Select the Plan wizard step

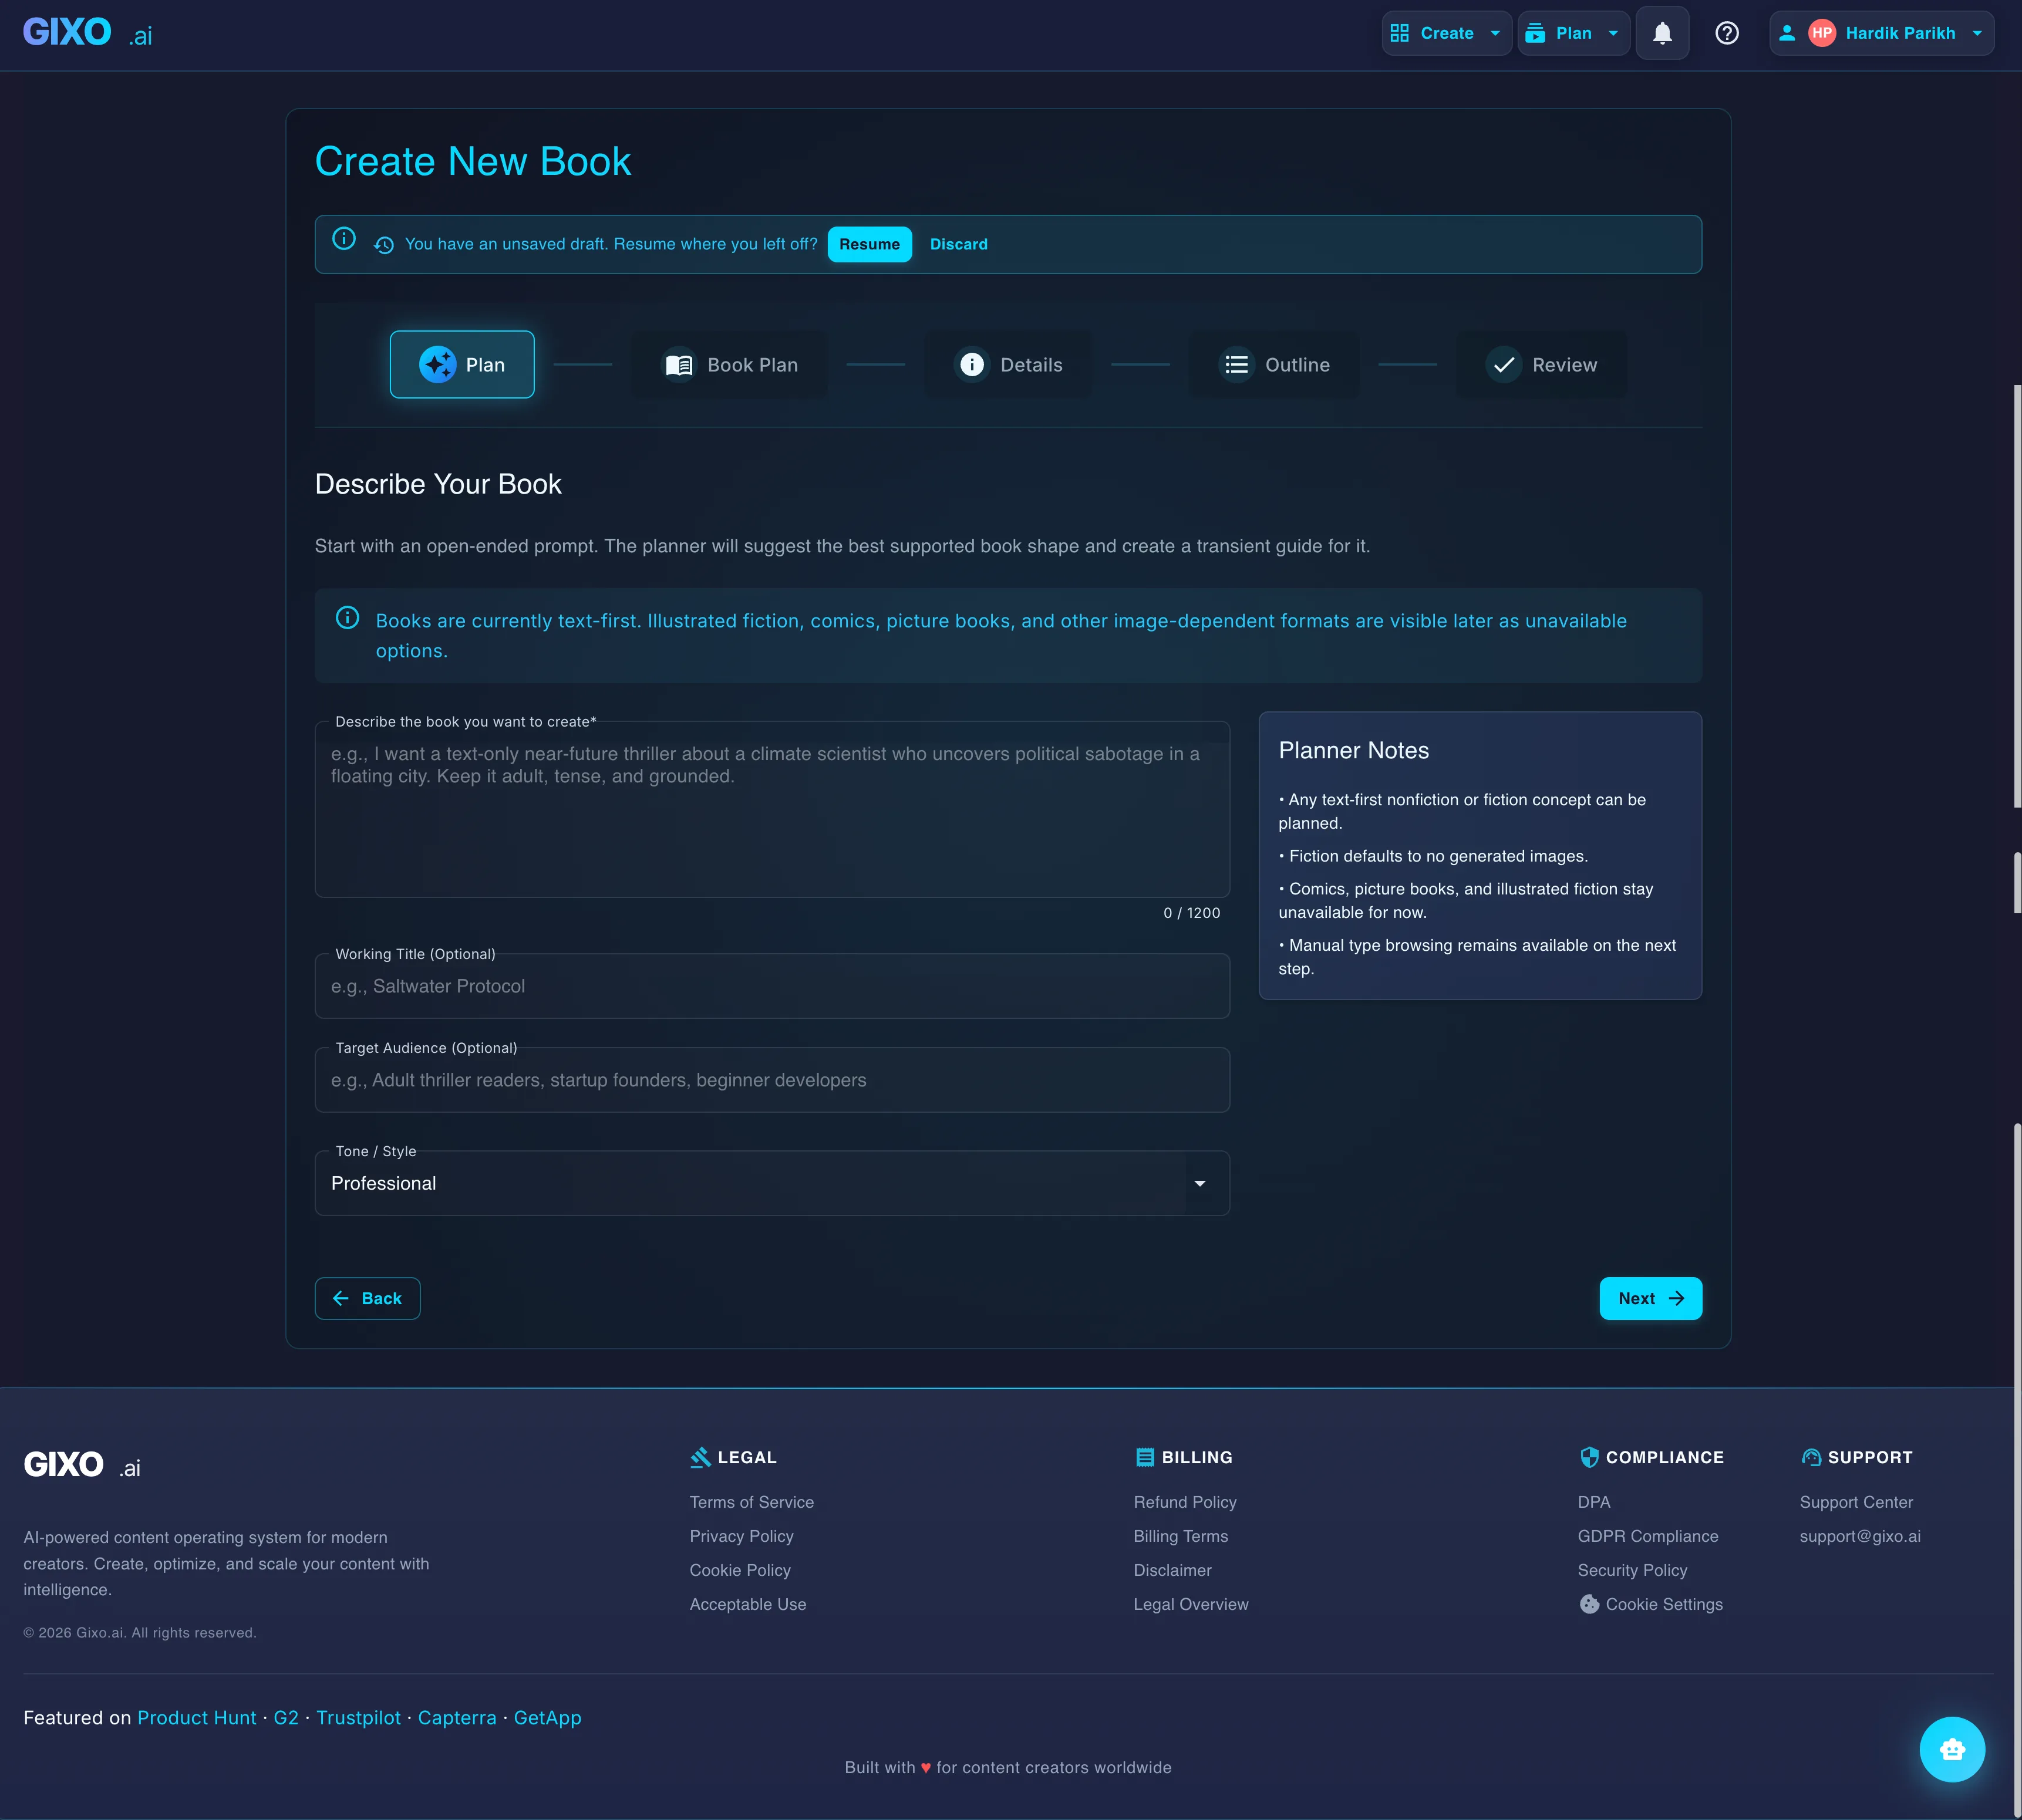click(x=462, y=365)
